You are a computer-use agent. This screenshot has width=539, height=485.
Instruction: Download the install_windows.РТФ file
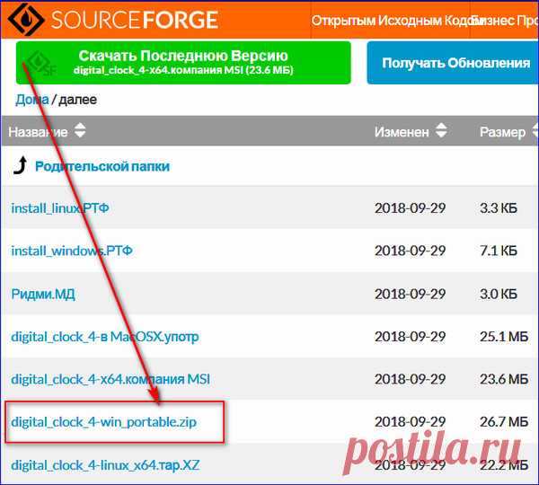(x=72, y=251)
